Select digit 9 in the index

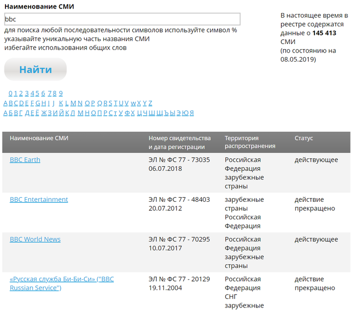61,93
